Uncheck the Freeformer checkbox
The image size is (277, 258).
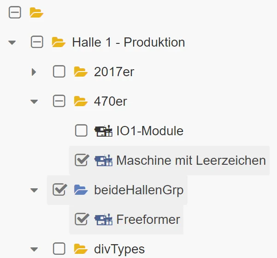pos(81,219)
